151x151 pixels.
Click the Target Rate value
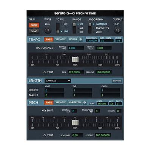[x=103, y=48]
